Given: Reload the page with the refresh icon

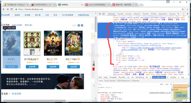Looking at the screenshot, I should (x=12, y=9).
